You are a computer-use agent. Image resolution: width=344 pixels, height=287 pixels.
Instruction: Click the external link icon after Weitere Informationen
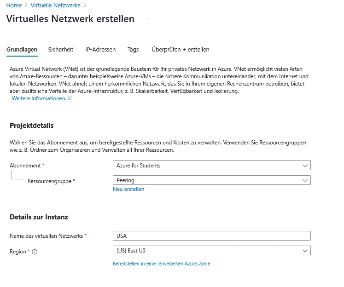click(x=70, y=98)
